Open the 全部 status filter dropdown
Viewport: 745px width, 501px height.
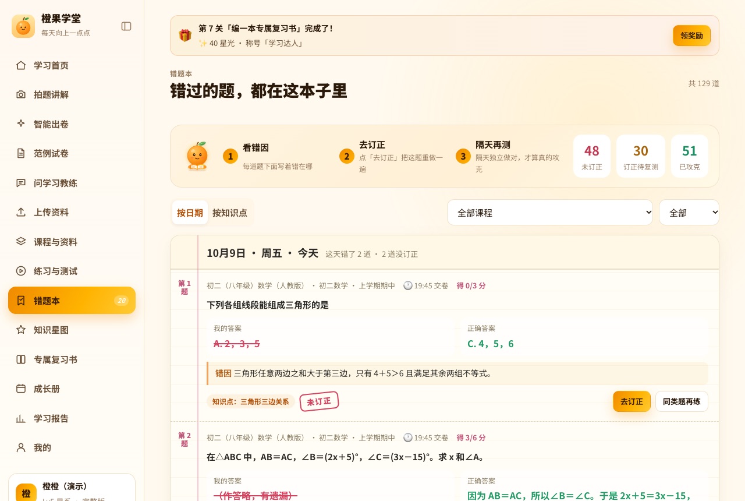pos(689,213)
